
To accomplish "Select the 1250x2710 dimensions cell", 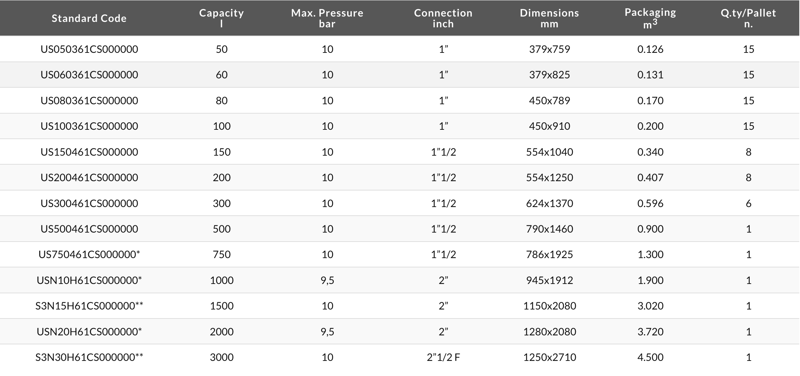I will (x=550, y=357).
